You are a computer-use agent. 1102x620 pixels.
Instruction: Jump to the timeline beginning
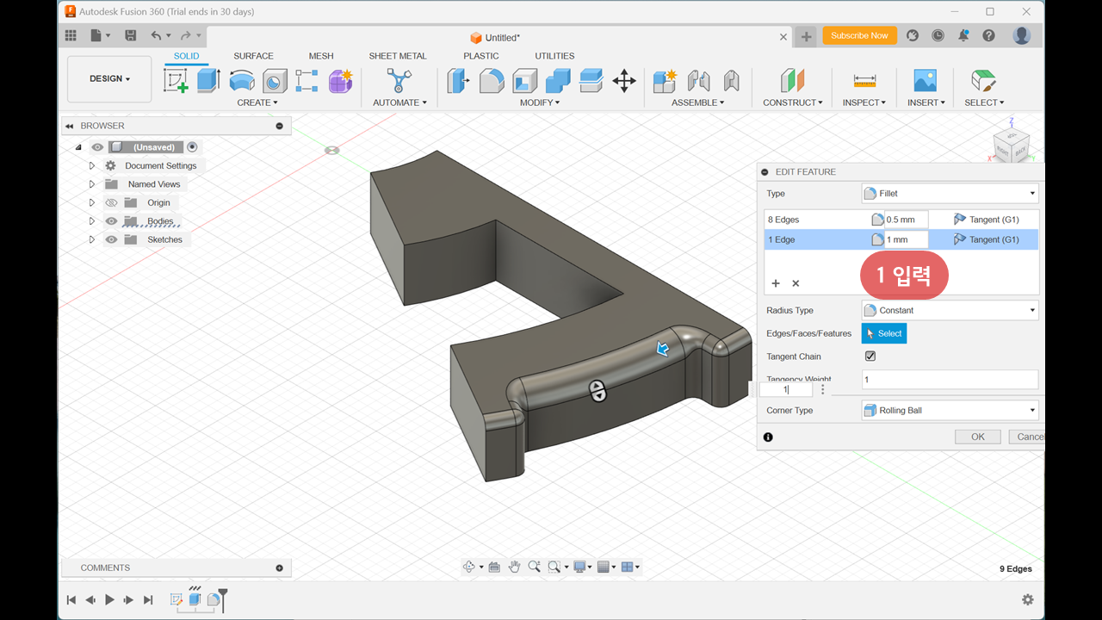click(x=71, y=599)
